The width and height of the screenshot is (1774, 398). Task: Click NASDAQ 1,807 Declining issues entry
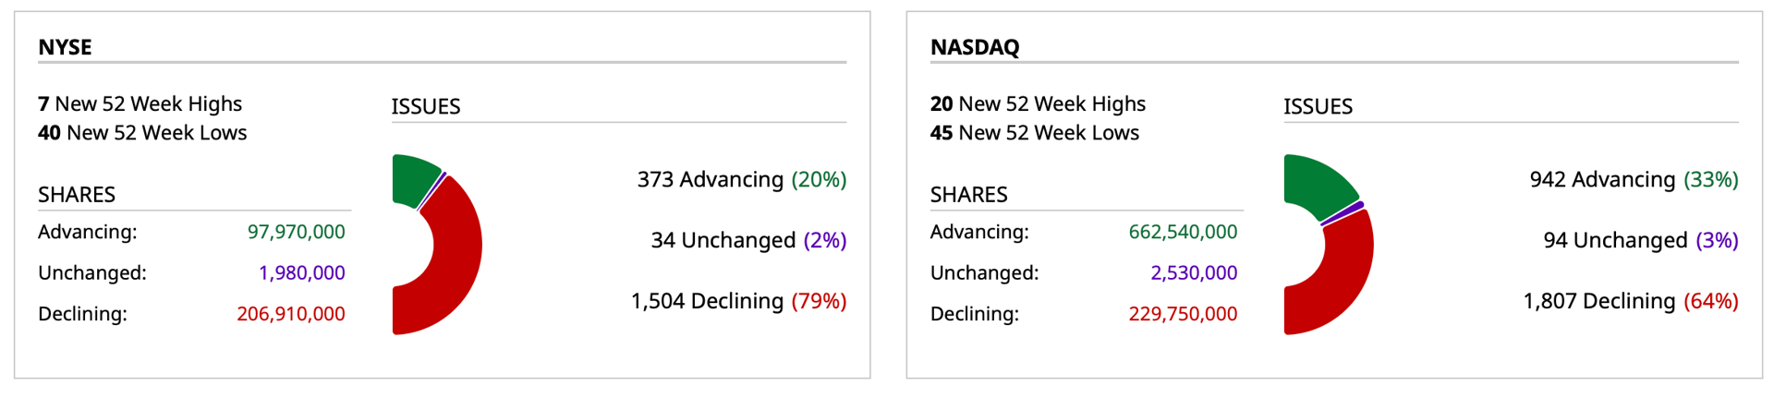click(x=1631, y=301)
